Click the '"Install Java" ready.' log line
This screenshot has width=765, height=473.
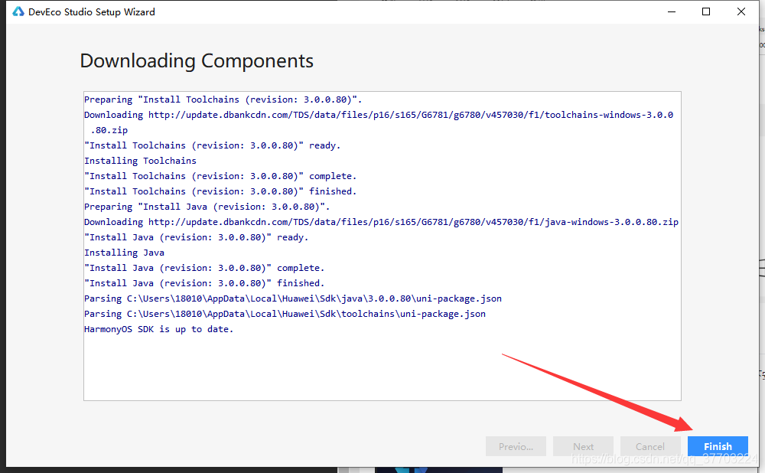click(196, 237)
